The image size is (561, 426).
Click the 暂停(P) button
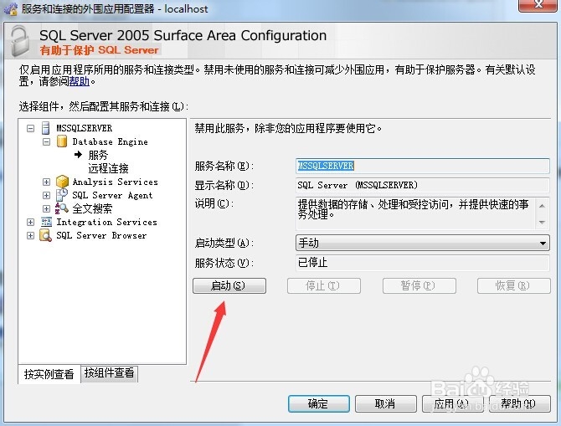click(419, 285)
